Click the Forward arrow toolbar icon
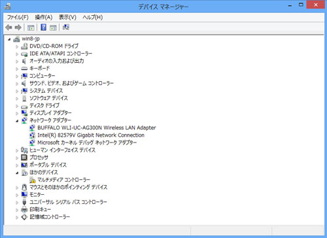This screenshot has height=238, width=327. tap(18, 27)
